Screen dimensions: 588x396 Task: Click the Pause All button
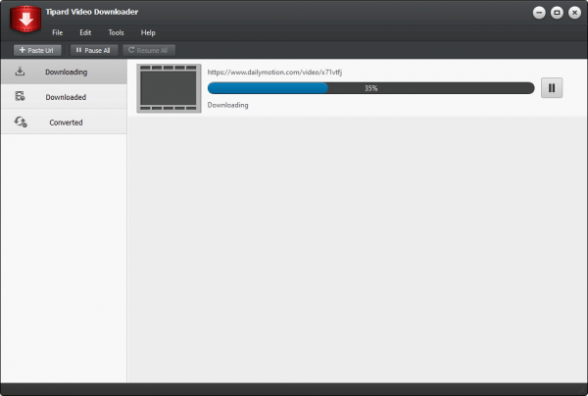click(94, 50)
